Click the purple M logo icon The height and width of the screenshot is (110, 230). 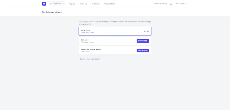click(x=44, y=4)
